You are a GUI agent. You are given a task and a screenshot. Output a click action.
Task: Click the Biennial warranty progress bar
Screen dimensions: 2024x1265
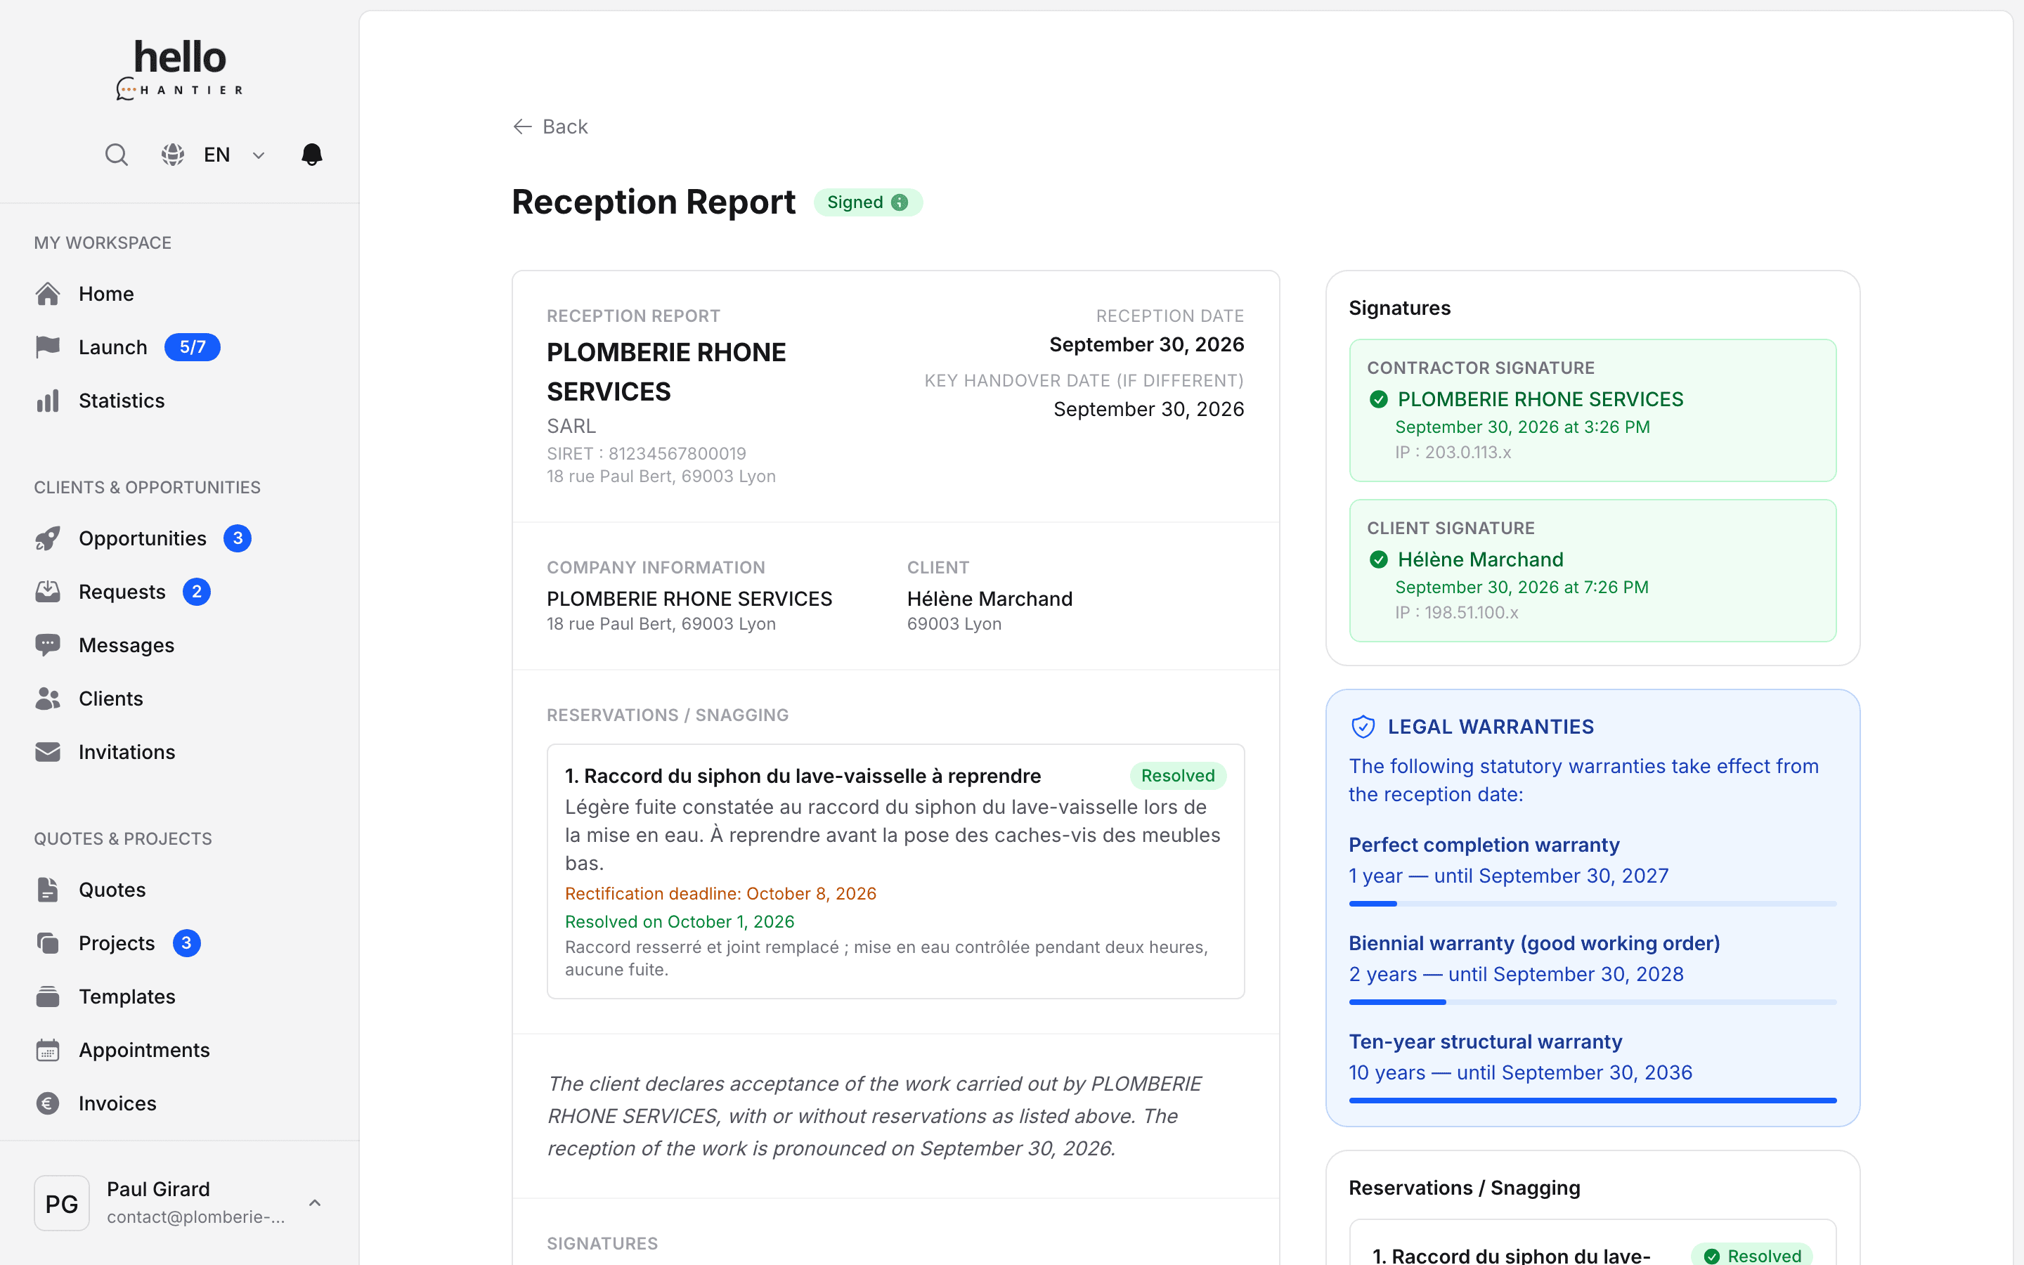pos(1592,1002)
